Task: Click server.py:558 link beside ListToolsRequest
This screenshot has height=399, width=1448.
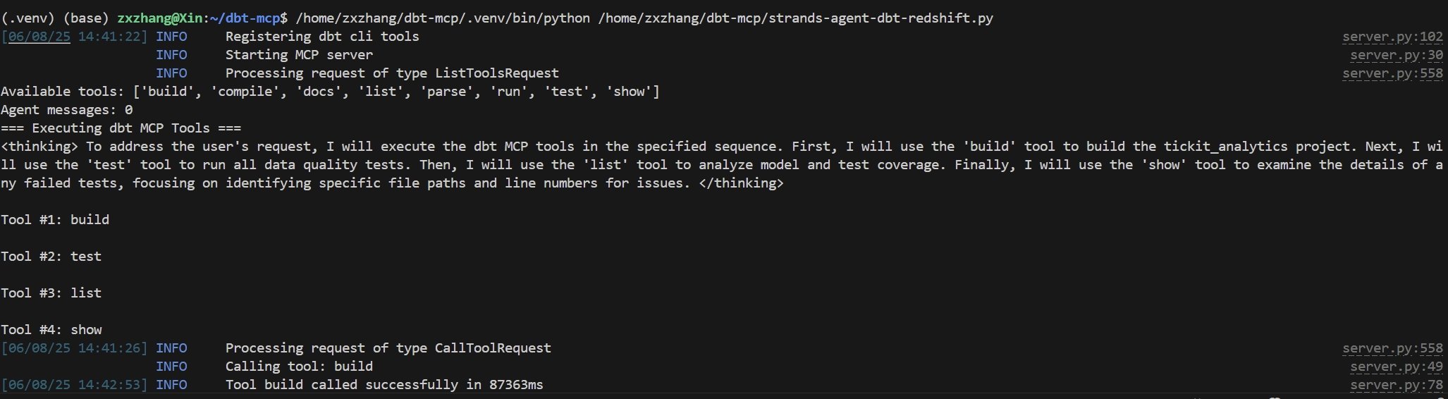Action: [1392, 73]
